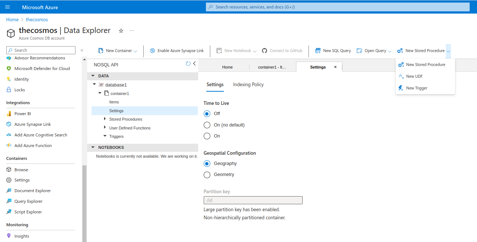Click the New Stored Procedure gear icon
The image size is (477, 242).
400,51
